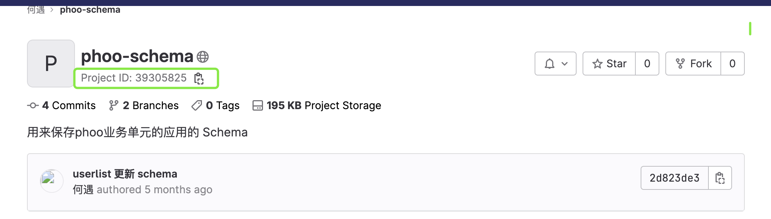Copy the project ID to clipboard
This screenshot has width=771, height=219.
[x=199, y=78]
